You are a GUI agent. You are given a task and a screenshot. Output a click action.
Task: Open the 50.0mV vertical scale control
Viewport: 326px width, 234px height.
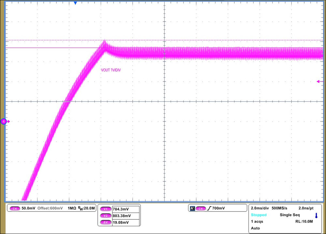[28, 209]
